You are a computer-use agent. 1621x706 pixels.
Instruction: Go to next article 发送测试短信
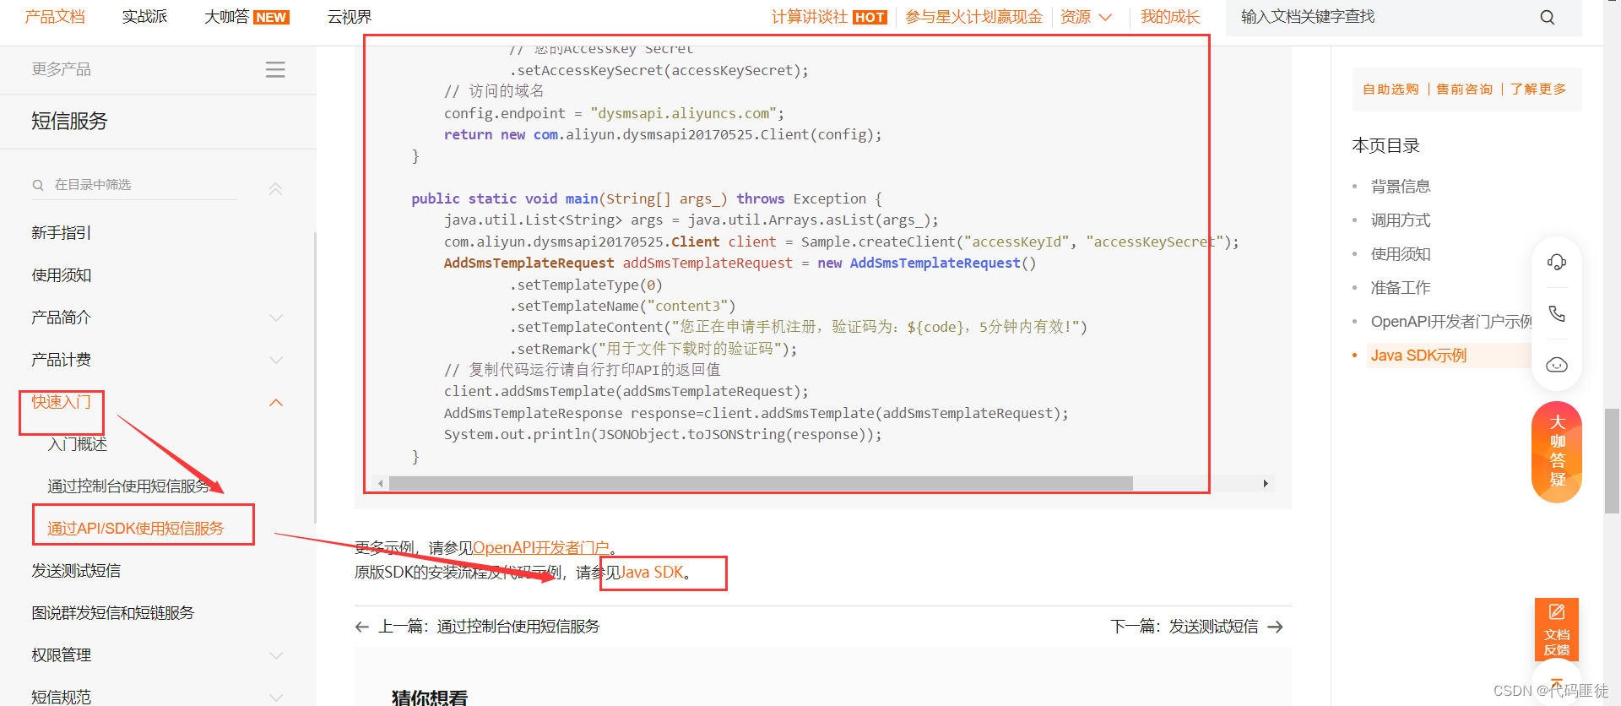click(1185, 627)
